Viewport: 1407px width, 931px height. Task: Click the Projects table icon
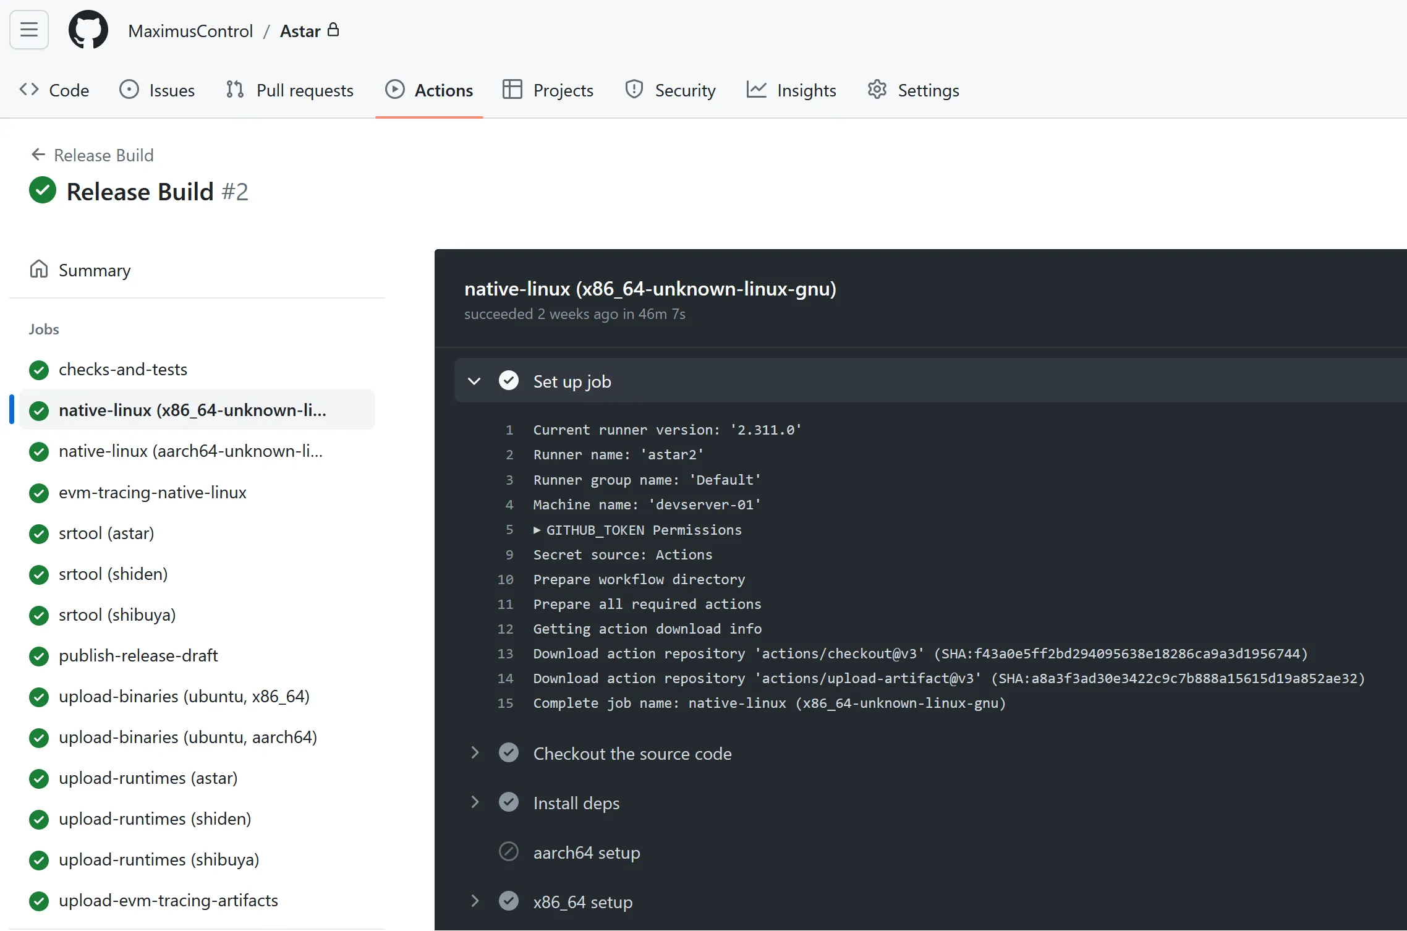512,90
